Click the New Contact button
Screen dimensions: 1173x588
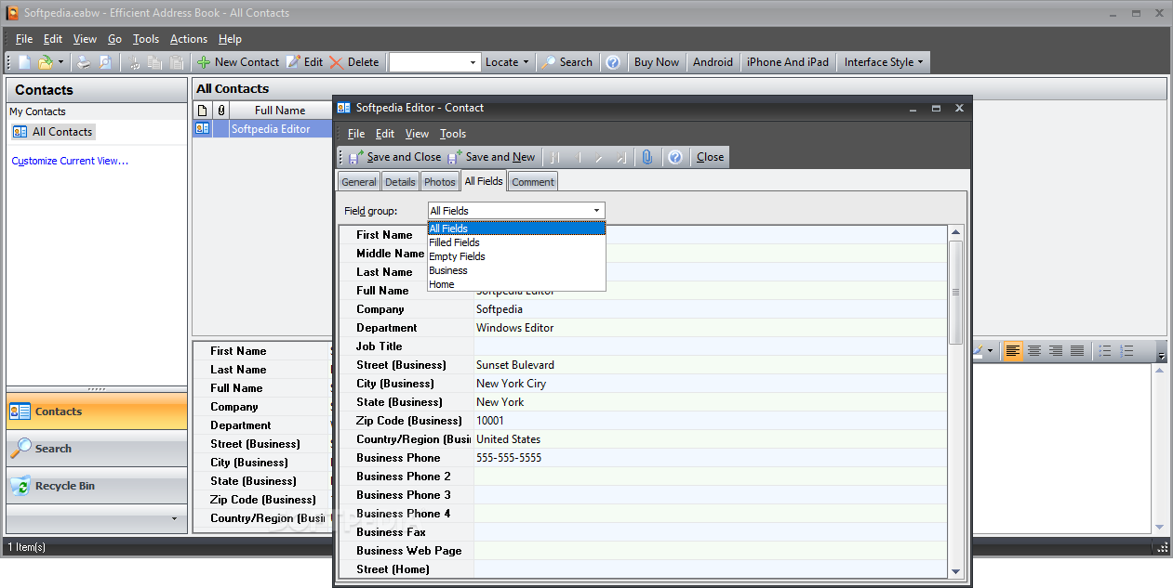click(x=238, y=62)
